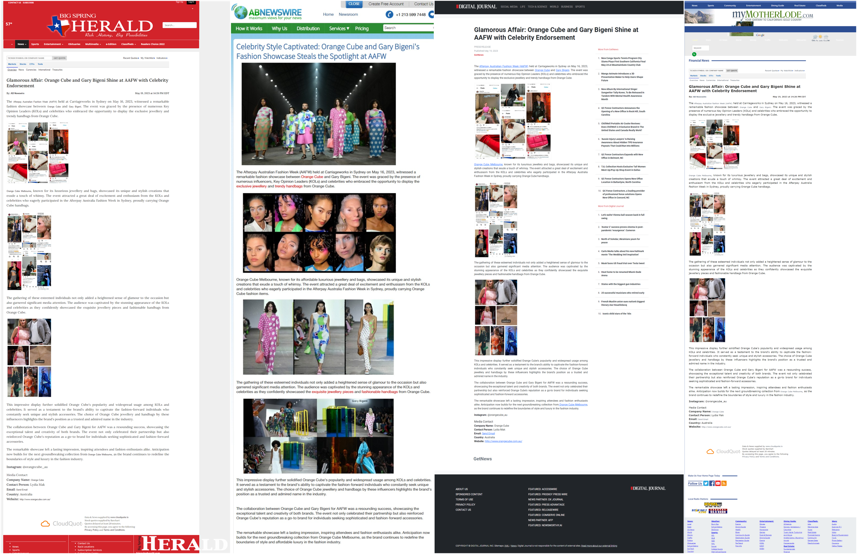Click Digital Journal 'Musk faces US fraud trial' item
857x554 pixels.
point(623,263)
